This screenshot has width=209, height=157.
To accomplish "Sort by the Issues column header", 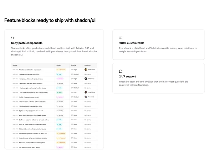I will [15, 65].
